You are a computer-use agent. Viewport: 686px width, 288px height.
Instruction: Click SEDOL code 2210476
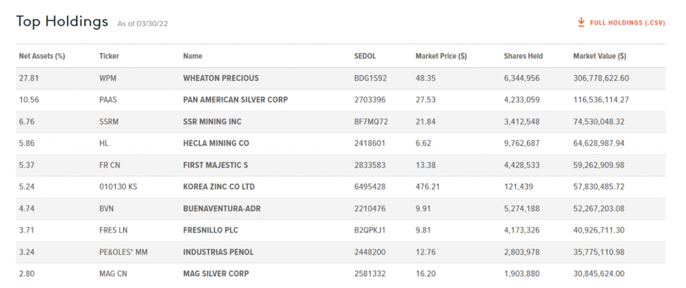click(370, 209)
